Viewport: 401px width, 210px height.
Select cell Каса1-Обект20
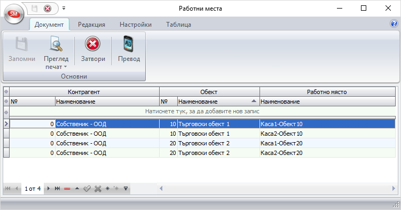point(327,143)
